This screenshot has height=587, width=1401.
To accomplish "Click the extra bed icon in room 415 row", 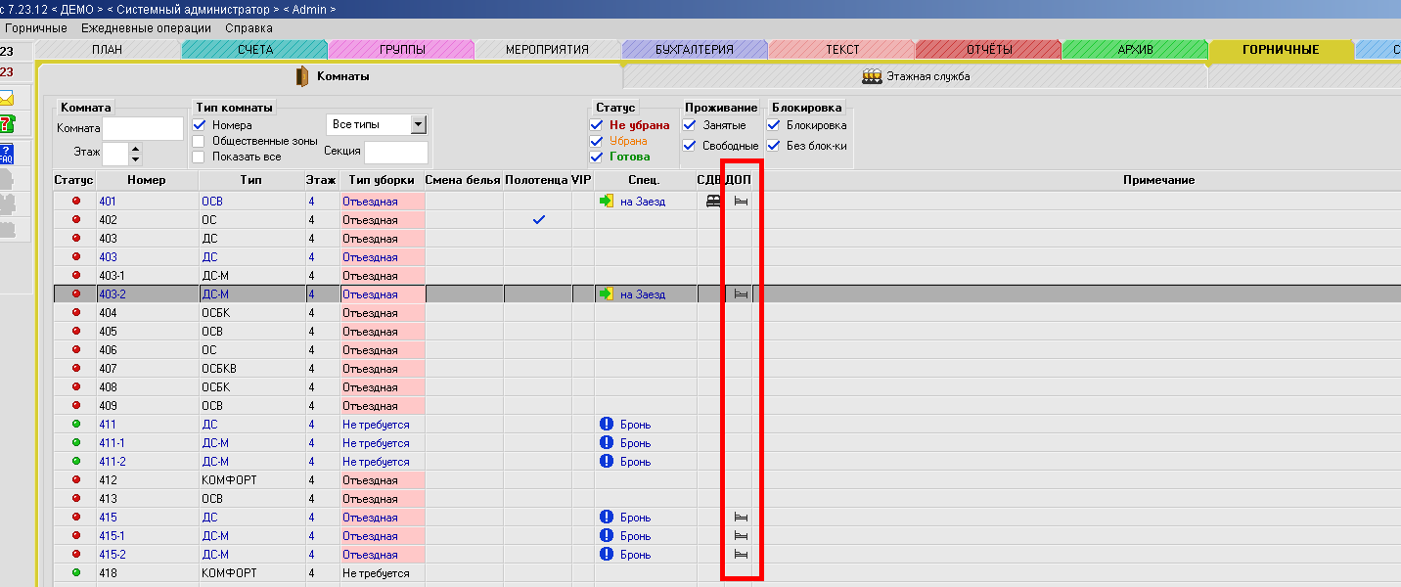I will 741,518.
